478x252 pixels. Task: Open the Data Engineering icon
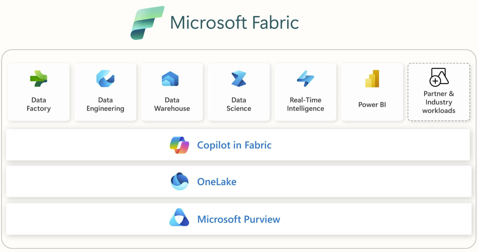[x=105, y=79]
